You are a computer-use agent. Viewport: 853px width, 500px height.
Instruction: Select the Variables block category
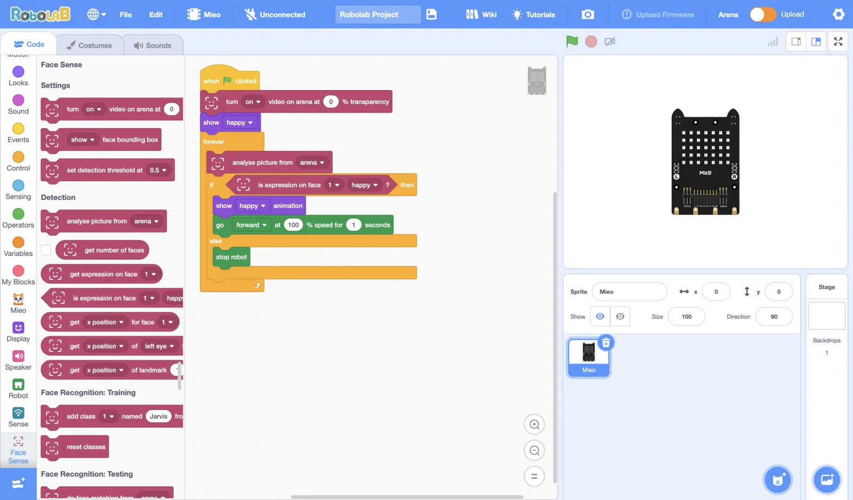coord(18,246)
